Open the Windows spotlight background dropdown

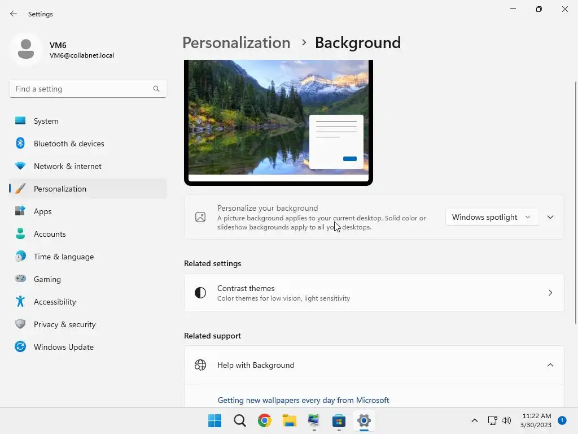click(x=492, y=218)
